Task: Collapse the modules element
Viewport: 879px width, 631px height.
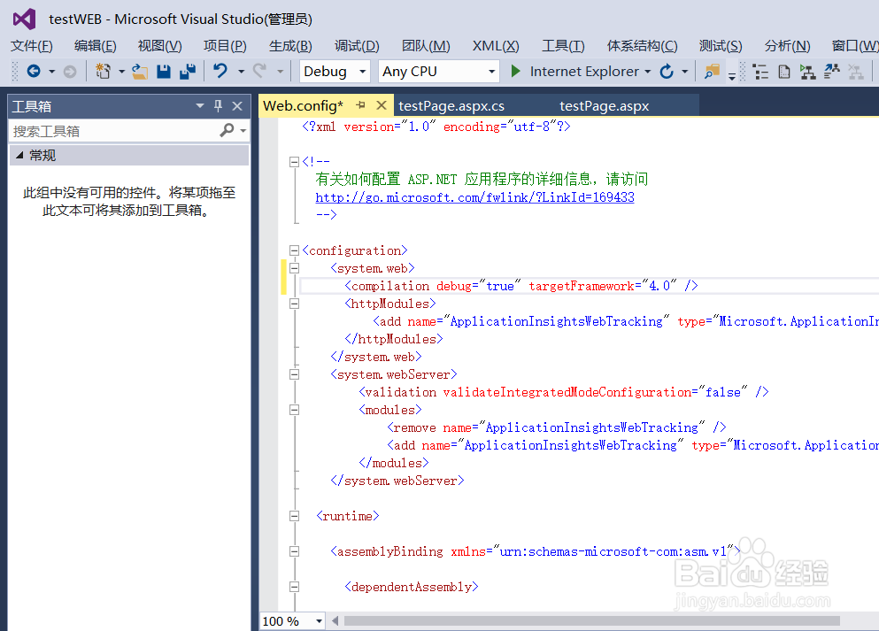Action: pos(294,411)
